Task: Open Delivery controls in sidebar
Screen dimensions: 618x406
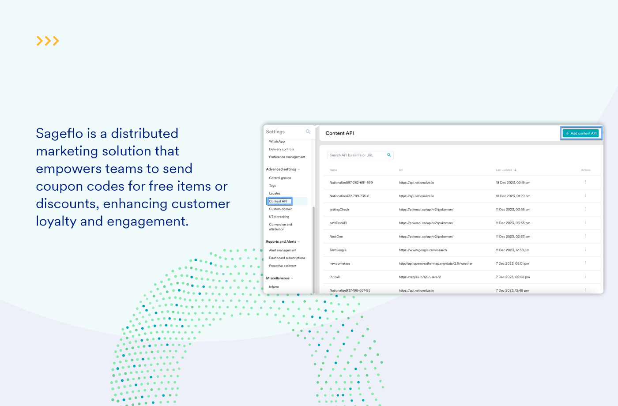Action: coord(281,149)
